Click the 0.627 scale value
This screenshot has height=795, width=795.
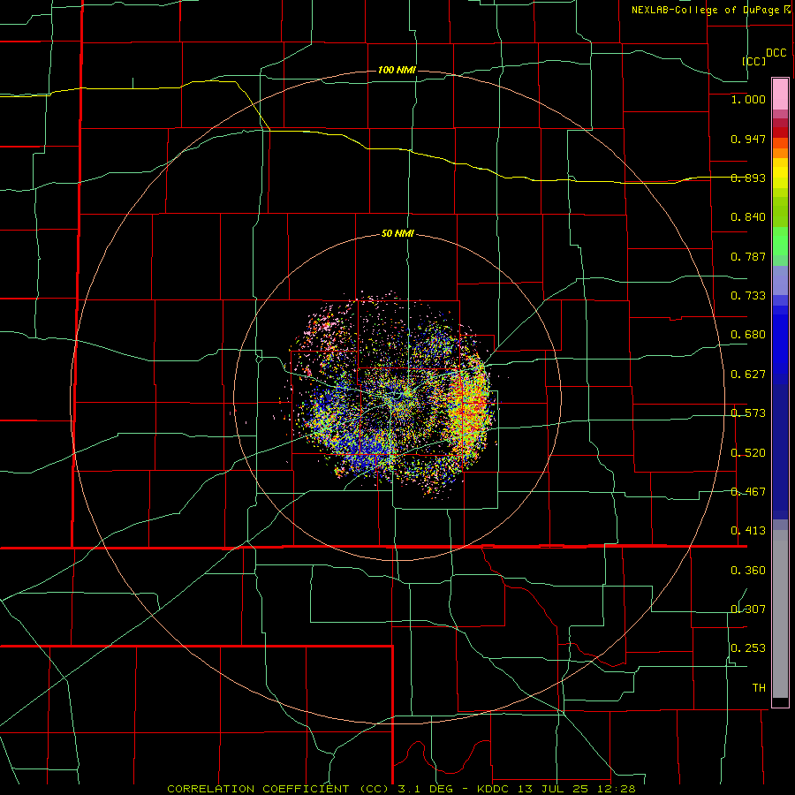pyautogui.click(x=748, y=375)
